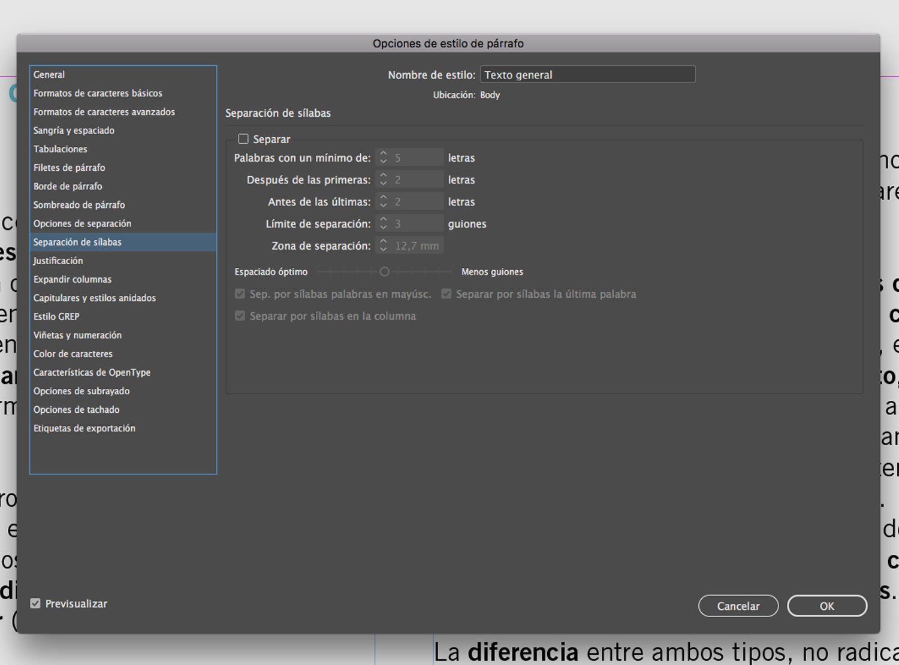Screen dimensions: 899x665
Task: Open Etiquetas de exportación section
Action: pos(85,428)
